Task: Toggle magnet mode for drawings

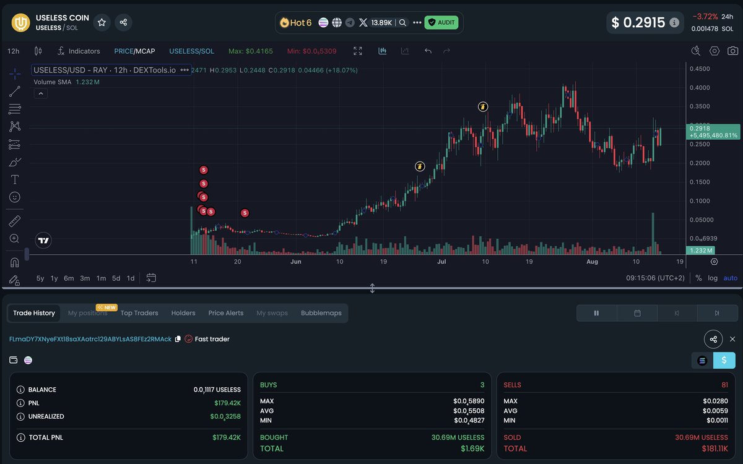Action: 15,262
